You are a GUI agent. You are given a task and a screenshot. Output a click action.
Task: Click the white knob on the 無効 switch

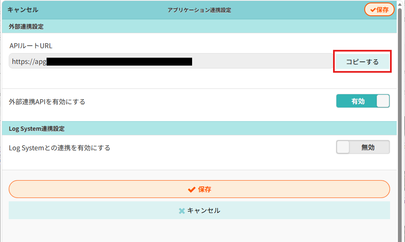(343, 147)
